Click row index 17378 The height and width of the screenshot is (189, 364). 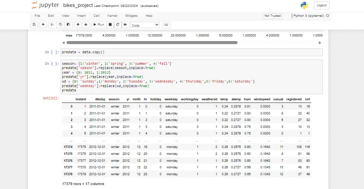[68, 174]
